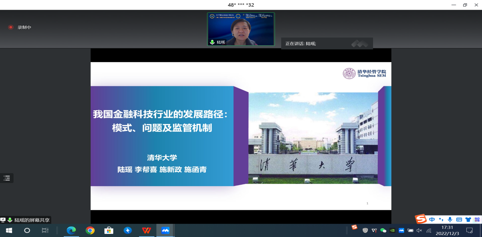Click the battery power tray icon

(410, 230)
